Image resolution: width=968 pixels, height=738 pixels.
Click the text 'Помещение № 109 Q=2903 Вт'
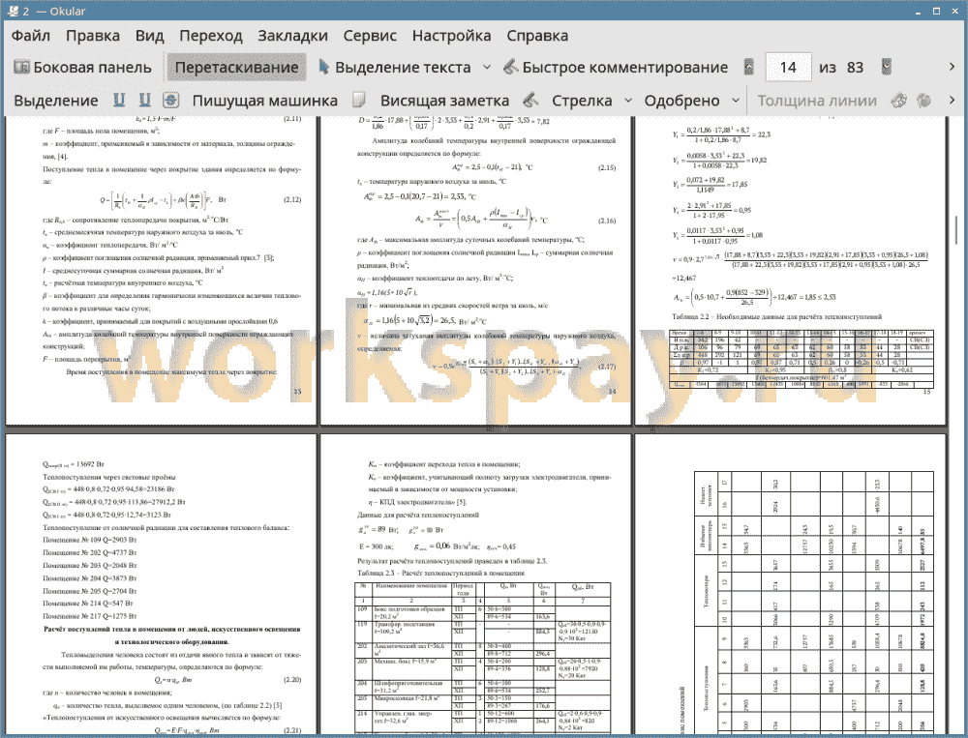[x=89, y=540]
